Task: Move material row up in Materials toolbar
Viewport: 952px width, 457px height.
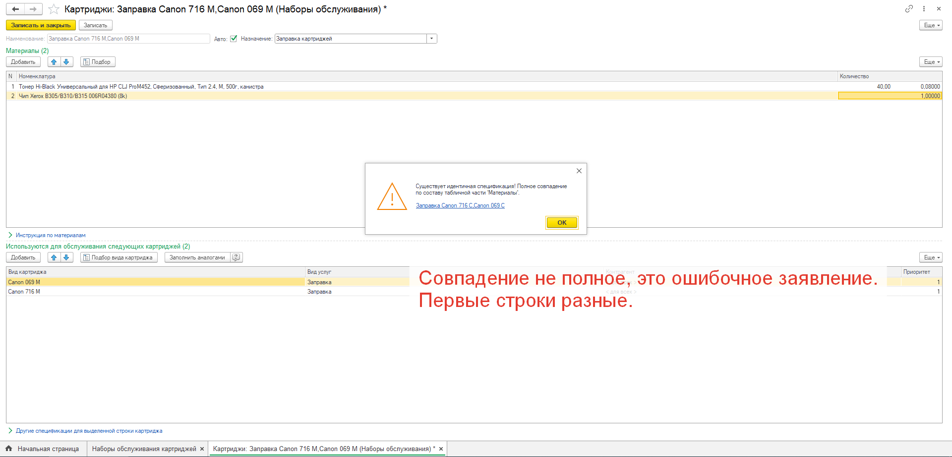Action: coord(54,62)
